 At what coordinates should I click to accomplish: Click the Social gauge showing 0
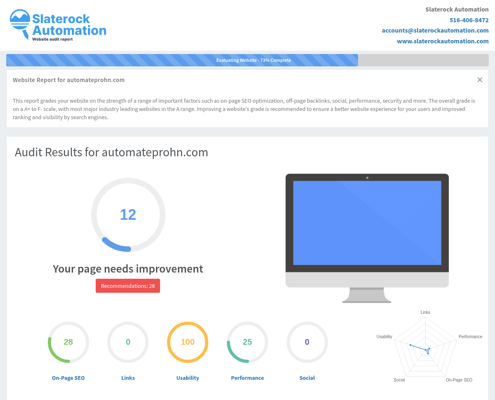(x=307, y=342)
